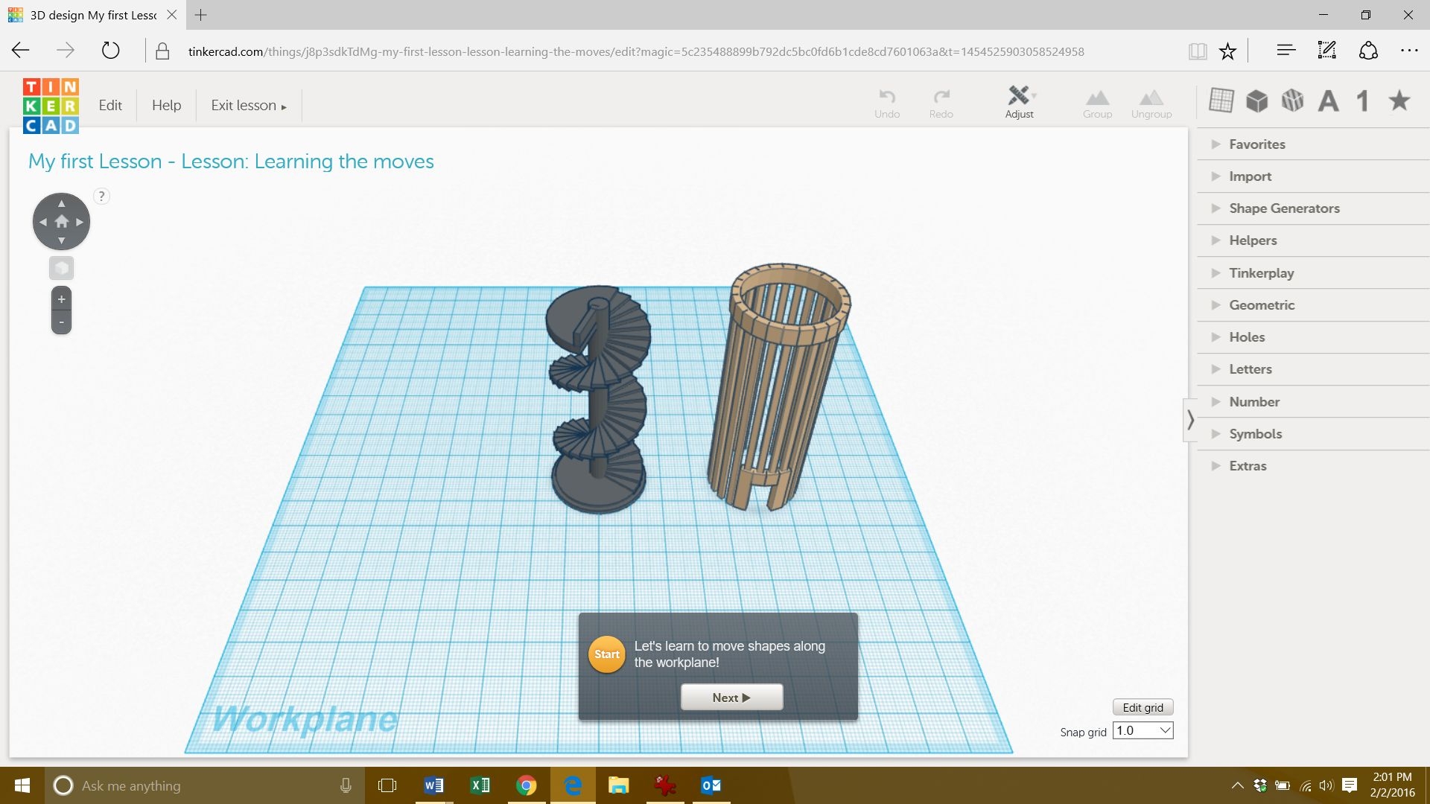Open the Snap grid dropdown

point(1143,730)
